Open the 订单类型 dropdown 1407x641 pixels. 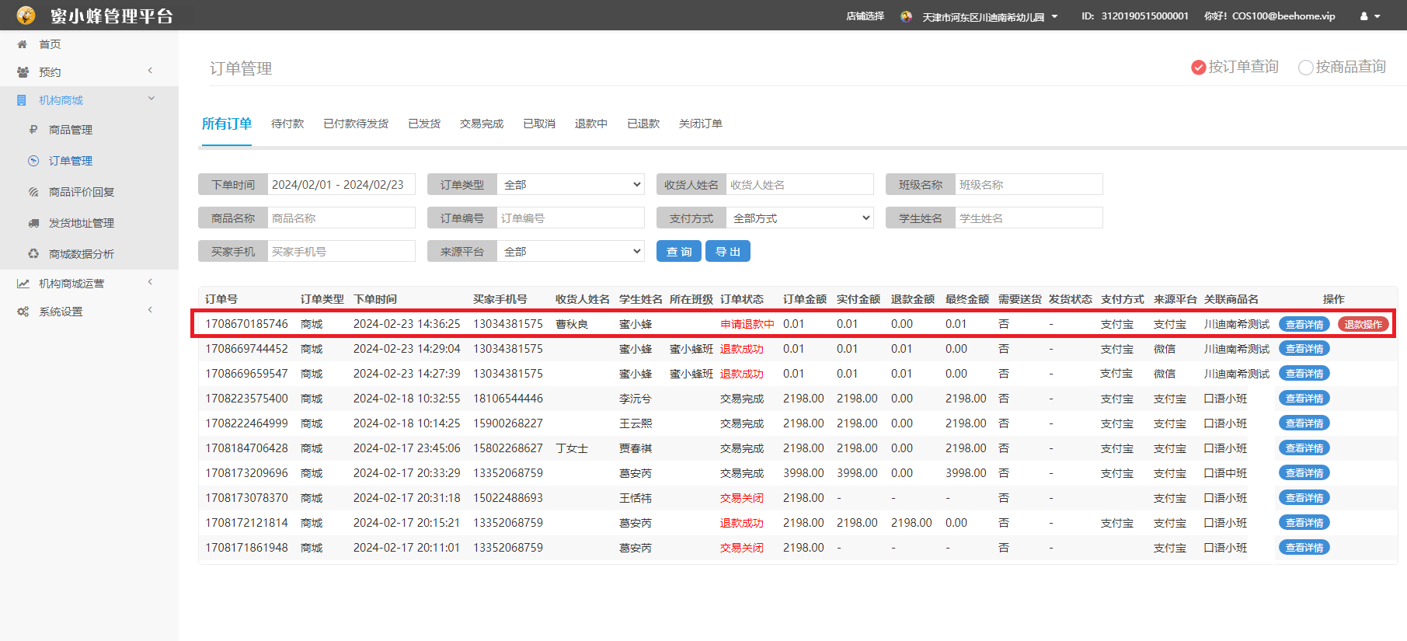[x=570, y=185]
